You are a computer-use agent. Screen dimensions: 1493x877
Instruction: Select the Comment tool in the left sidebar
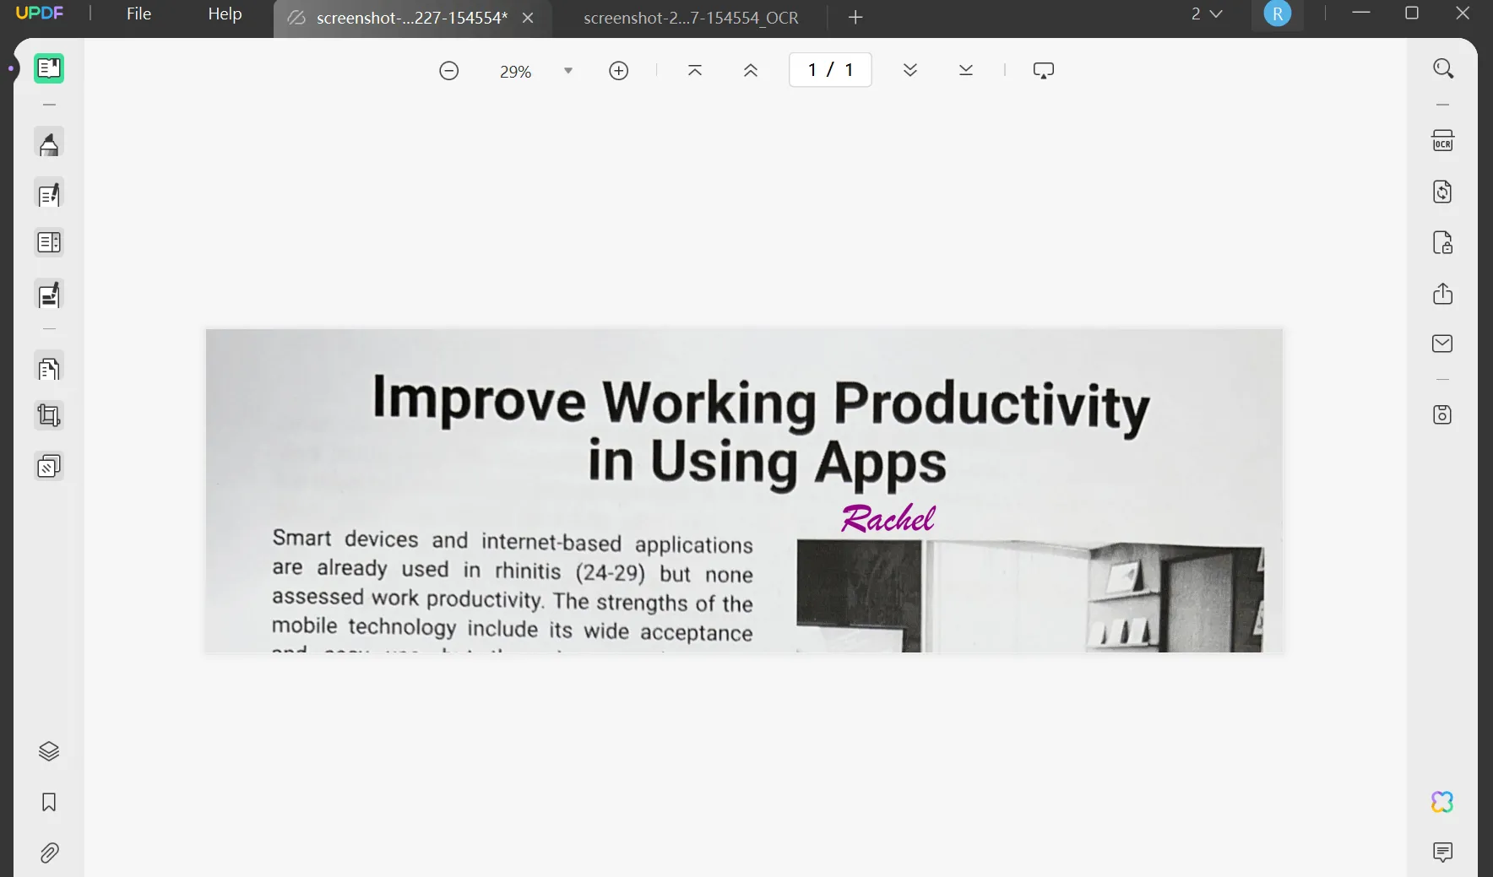pos(48,143)
